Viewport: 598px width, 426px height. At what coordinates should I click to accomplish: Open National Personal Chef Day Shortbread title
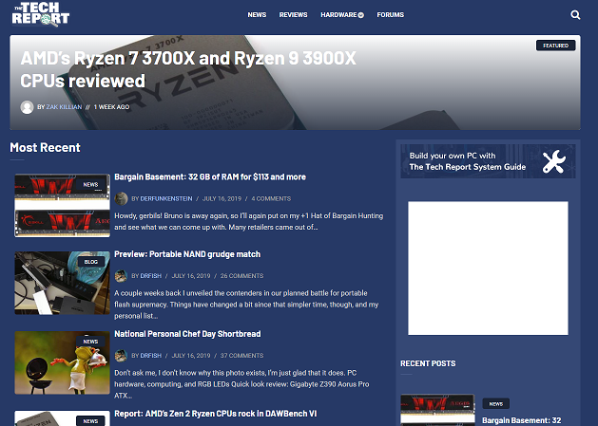click(x=187, y=334)
